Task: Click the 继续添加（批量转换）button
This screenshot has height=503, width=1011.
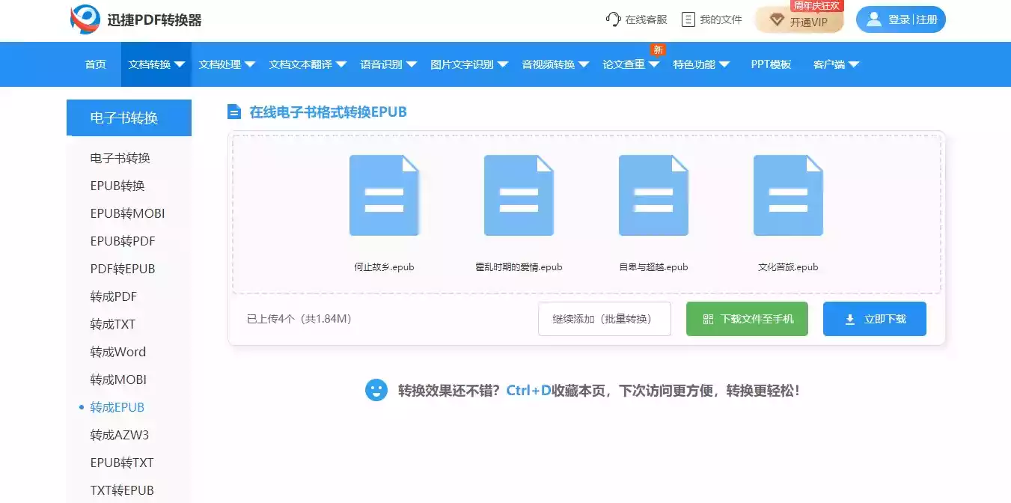Action: [605, 318]
